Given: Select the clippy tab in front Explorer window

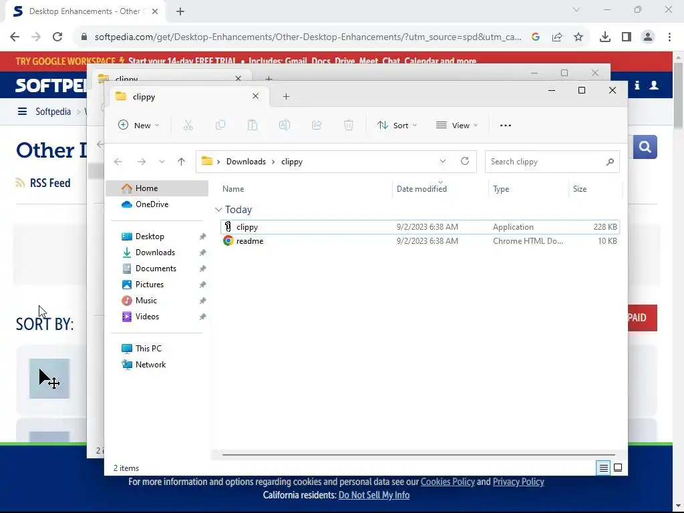Looking at the screenshot, I should tap(188, 96).
